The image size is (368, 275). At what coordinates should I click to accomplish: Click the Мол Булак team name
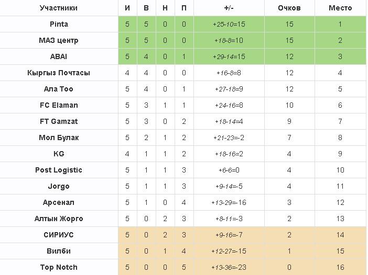pyautogui.click(x=59, y=137)
